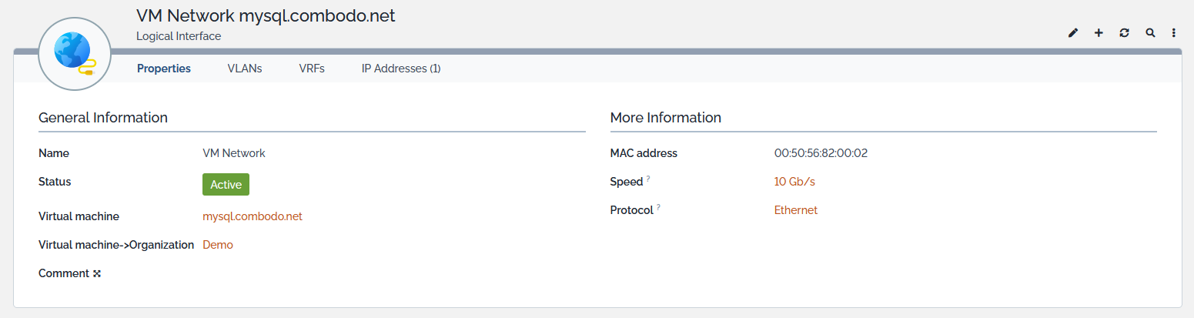This screenshot has width=1194, height=318.
Task: Open the Demo organization link
Action: pyautogui.click(x=218, y=245)
